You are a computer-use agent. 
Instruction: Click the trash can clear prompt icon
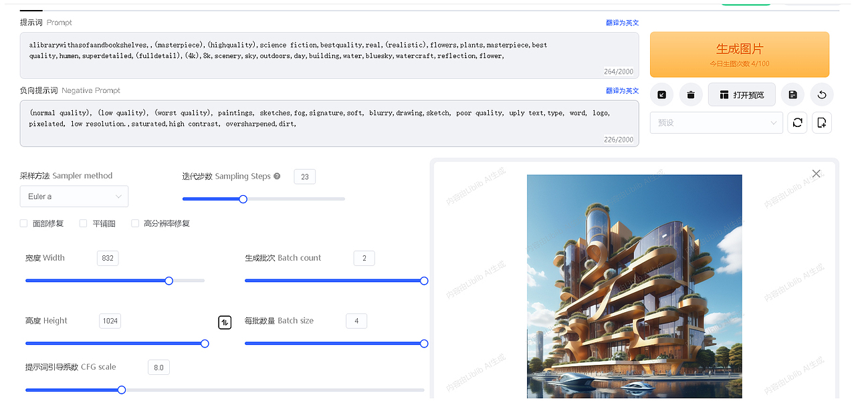[x=691, y=95]
